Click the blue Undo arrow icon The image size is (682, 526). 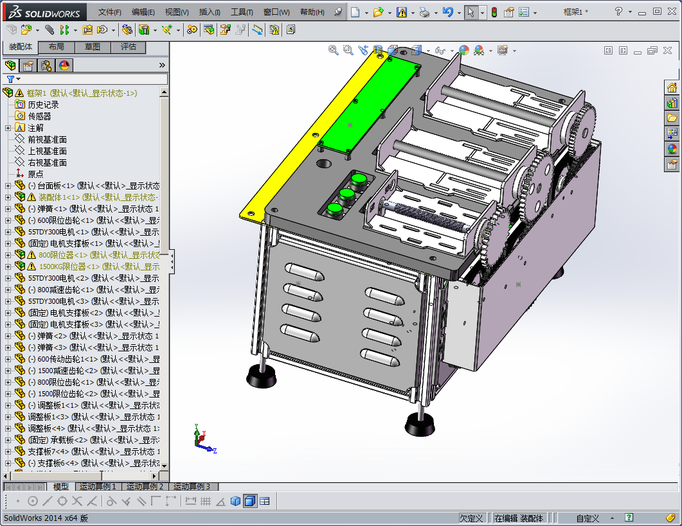coord(447,12)
